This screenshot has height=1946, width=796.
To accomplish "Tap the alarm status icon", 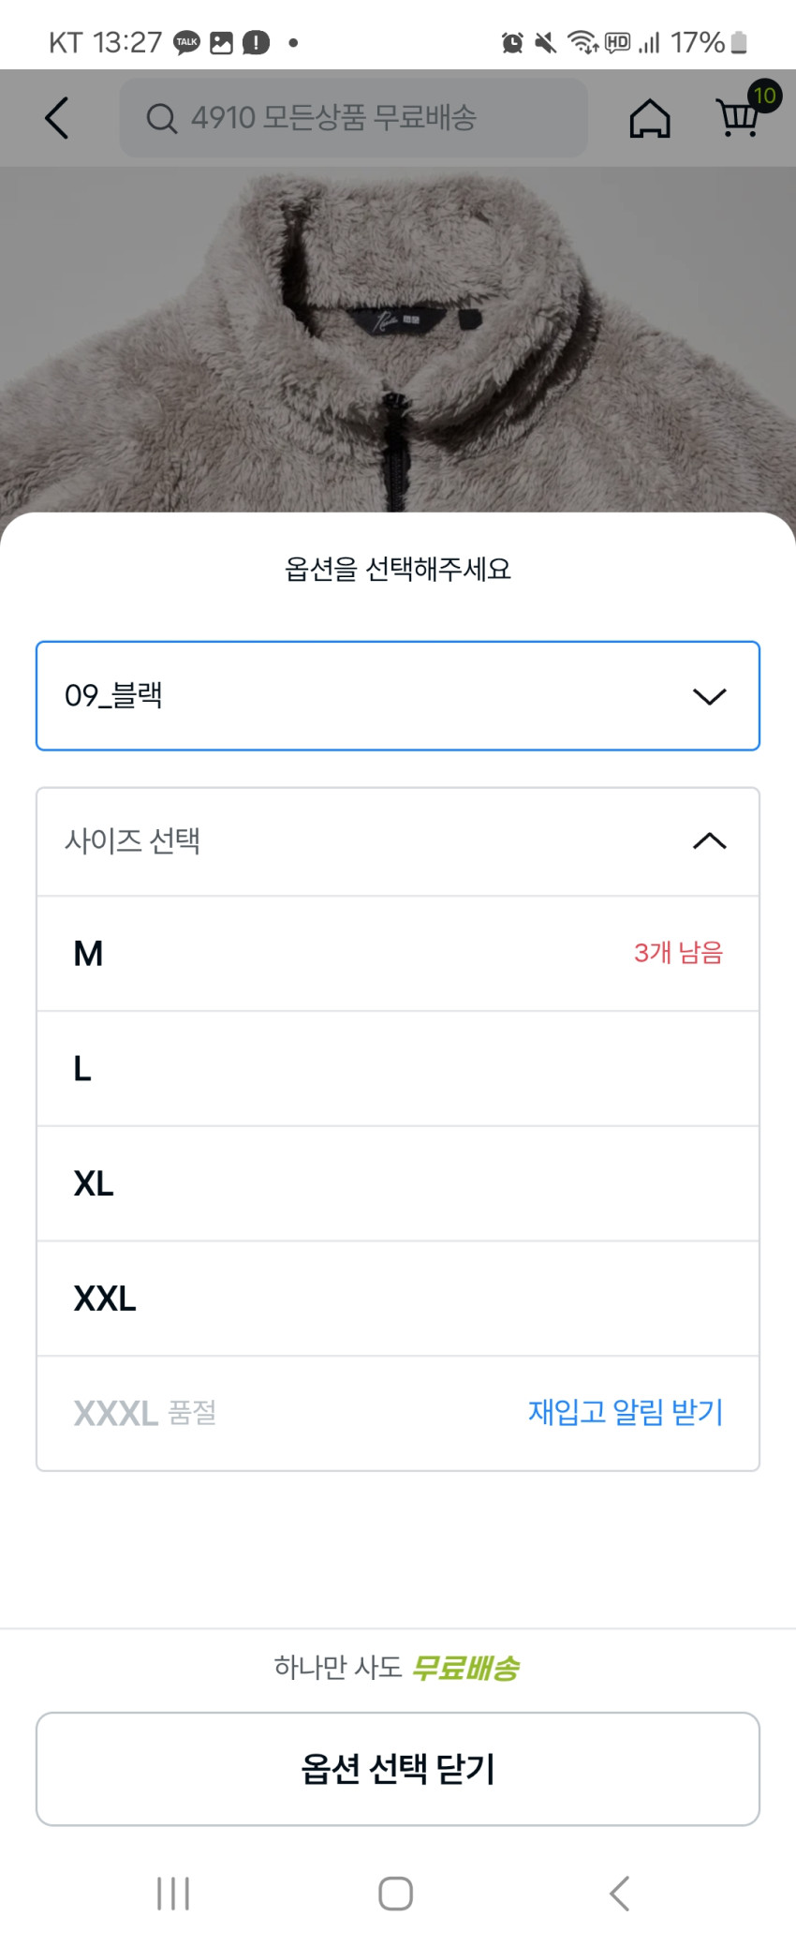I will coord(512,43).
